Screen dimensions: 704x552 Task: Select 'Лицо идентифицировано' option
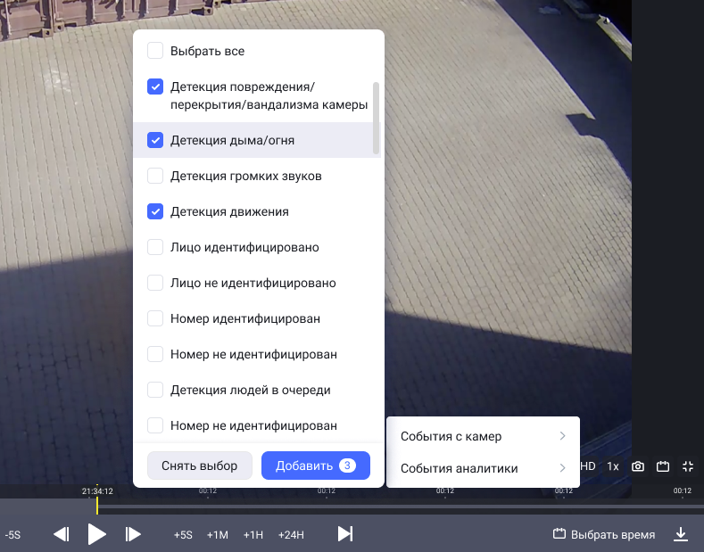[155, 247]
